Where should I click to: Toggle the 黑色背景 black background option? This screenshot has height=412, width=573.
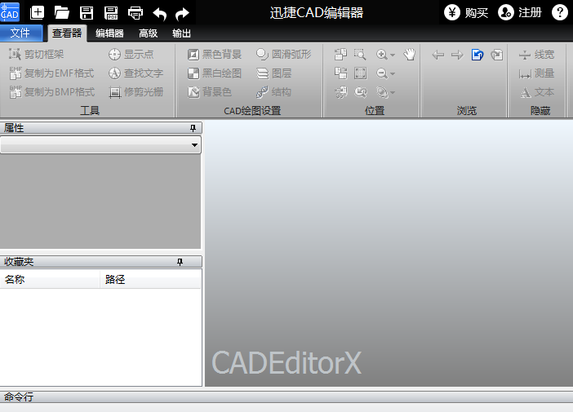tap(215, 55)
